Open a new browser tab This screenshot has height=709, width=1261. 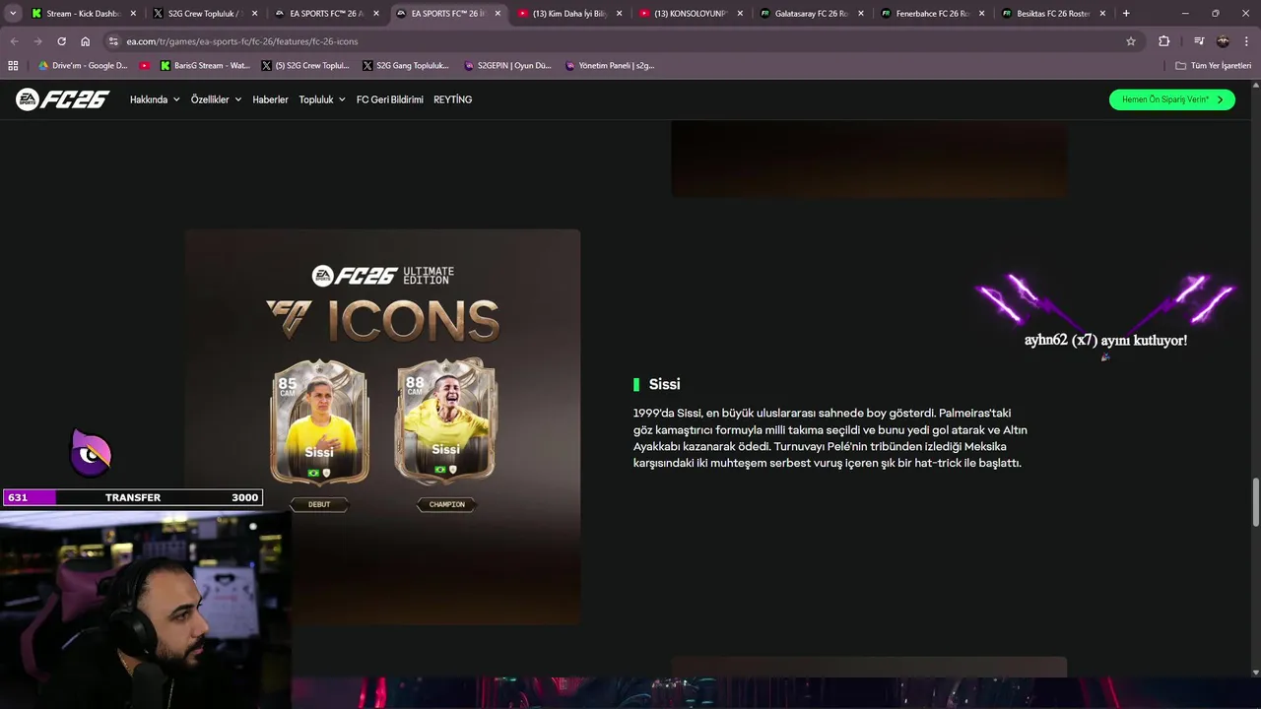pyautogui.click(x=1126, y=14)
